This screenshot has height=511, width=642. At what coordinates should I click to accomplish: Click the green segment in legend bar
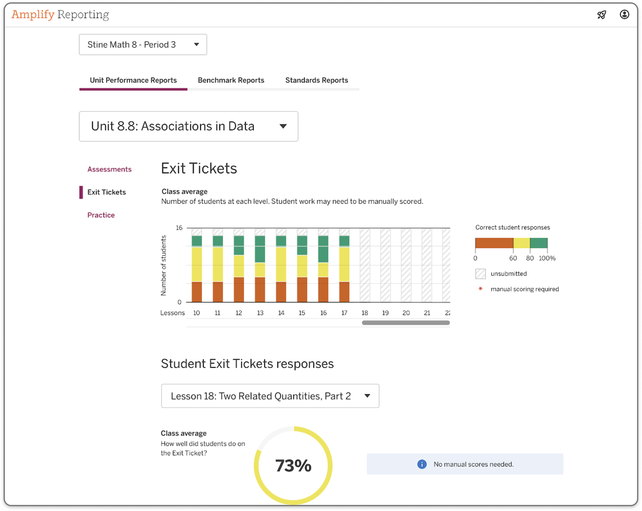[x=538, y=243]
